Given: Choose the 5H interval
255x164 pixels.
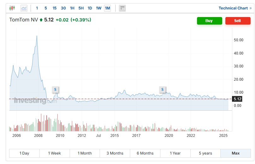Looking at the screenshot, I should pyautogui.click(x=81, y=8).
